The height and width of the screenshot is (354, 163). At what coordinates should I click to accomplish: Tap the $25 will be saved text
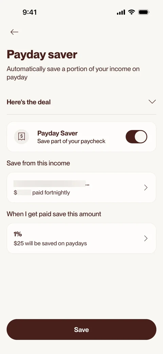(x=50, y=244)
